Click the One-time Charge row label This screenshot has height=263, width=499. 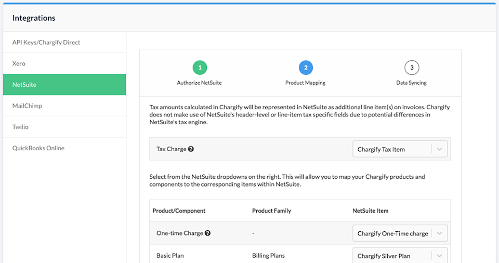coord(179,233)
